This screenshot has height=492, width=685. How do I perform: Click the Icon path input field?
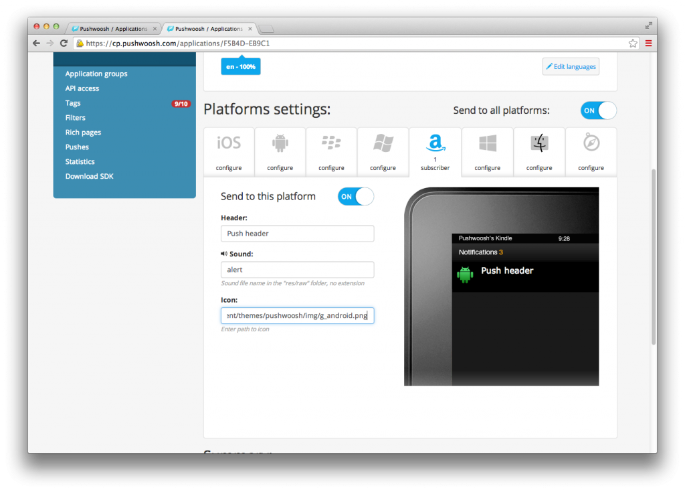point(298,316)
